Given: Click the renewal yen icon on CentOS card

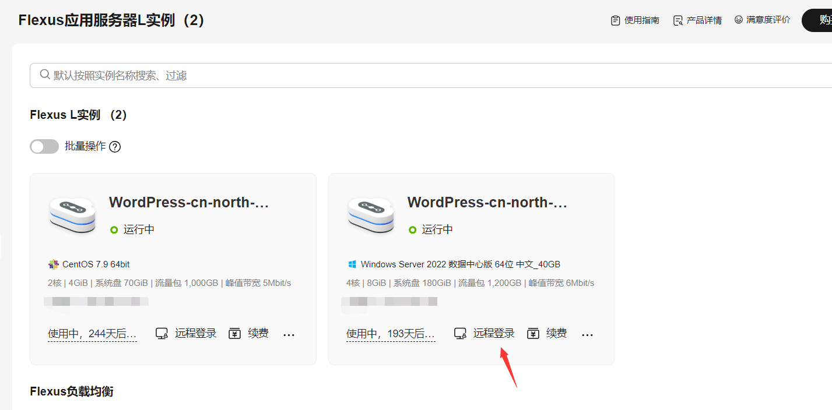Looking at the screenshot, I should (x=234, y=334).
